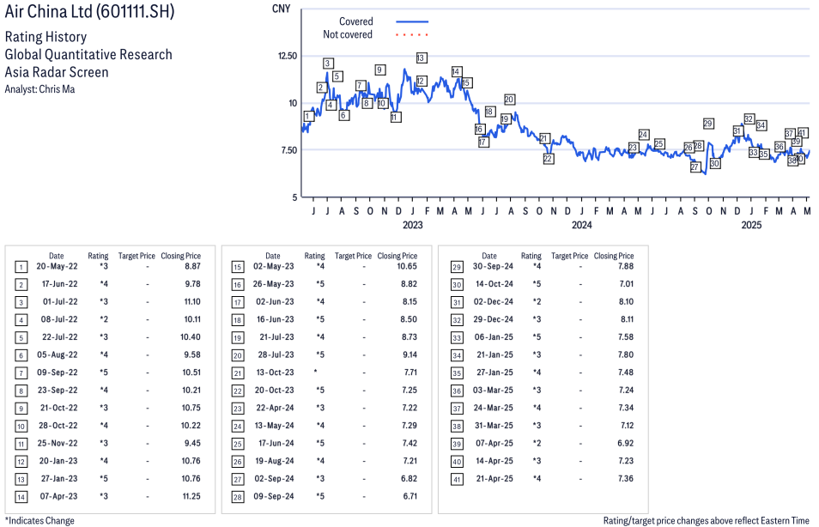
Task: Click the date 27-Jan-23 in the table
Action: click(x=58, y=479)
